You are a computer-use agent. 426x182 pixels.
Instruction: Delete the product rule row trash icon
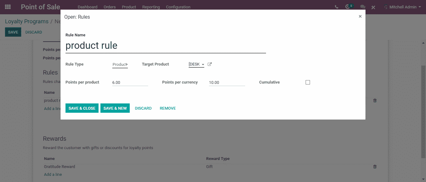tap(375, 101)
